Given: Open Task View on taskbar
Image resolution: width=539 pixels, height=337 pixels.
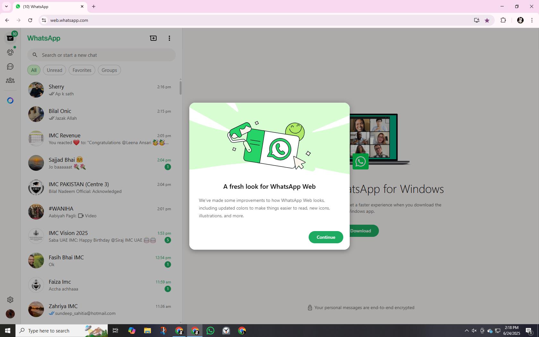Looking at the screenshot, I should (116, 331).
